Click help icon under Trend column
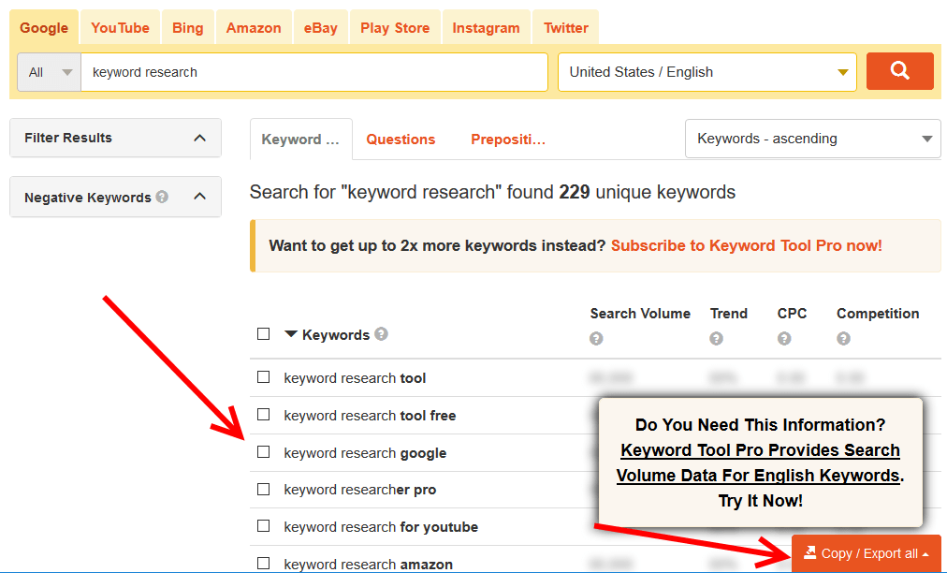Image resolution: width=947 pixels, height=573 pixels. [x=716, y=339]
